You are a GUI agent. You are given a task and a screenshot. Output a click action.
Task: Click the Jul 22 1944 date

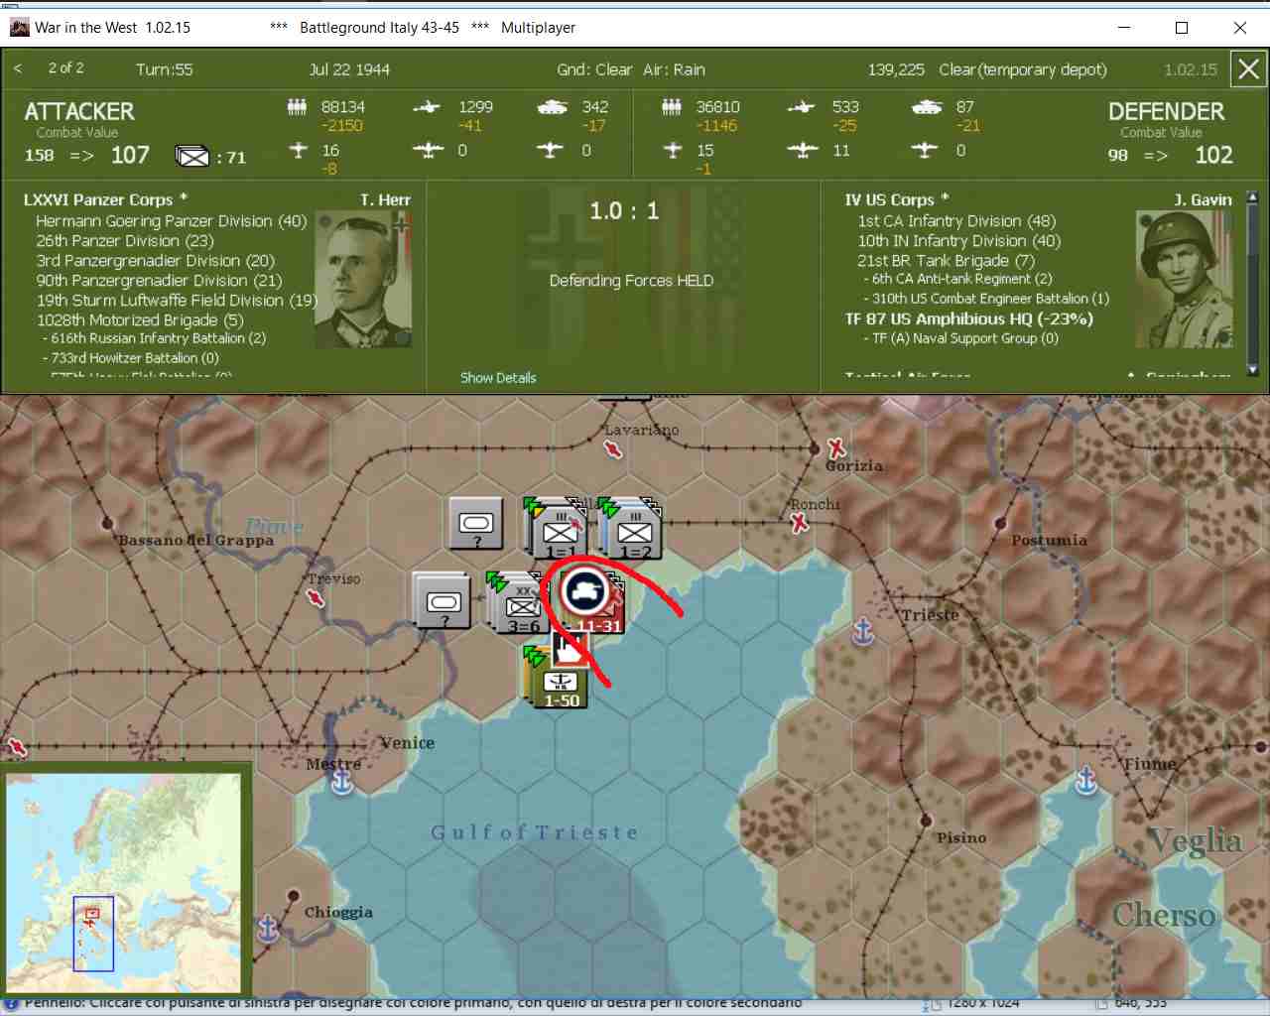pos(349,69)
